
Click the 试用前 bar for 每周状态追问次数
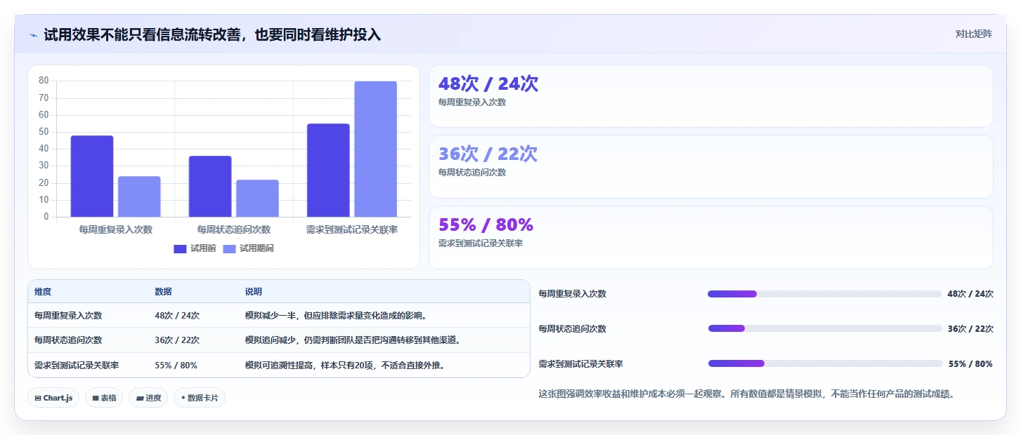(210, 186)
